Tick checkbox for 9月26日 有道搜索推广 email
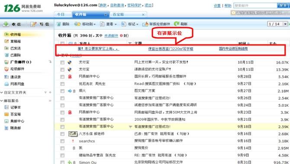Image resolution: width=290 pixels, height=164 pixels. click(x=62, y=98)
